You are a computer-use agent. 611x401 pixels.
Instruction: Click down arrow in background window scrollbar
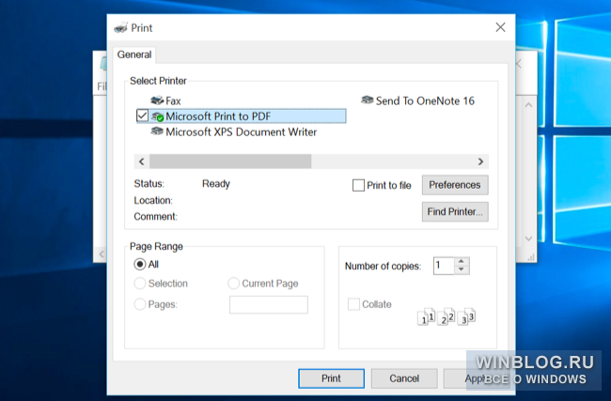[x=528, y=239]
